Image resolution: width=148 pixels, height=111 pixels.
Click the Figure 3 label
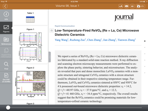(30, 104)
